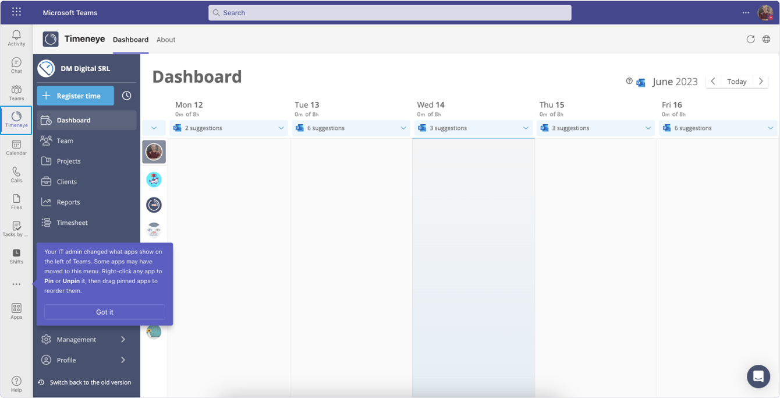
Task: Select the blue robot avatar
Action: (x=154, y=179)
